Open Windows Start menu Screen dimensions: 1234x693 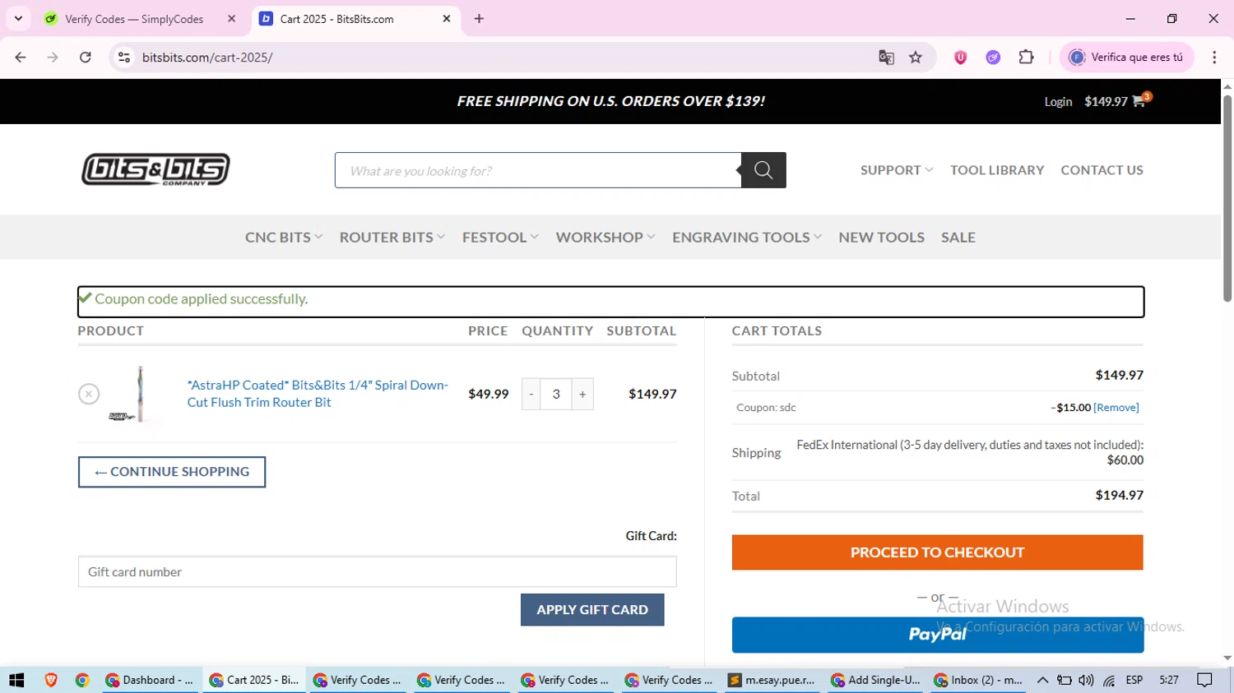coord(16,680)
